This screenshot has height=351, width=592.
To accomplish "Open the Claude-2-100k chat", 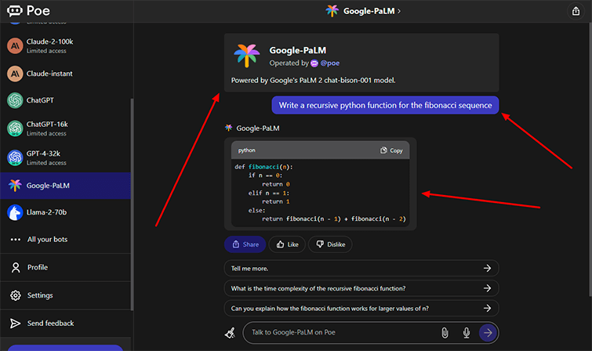I will [65, 46].
